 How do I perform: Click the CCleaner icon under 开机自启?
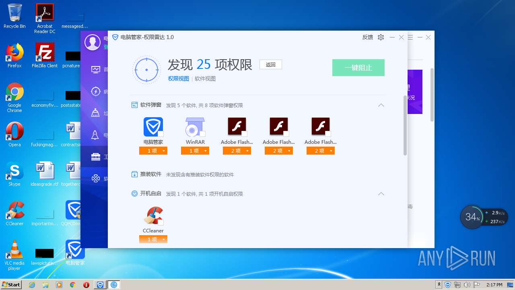click(x=153, y=215)
